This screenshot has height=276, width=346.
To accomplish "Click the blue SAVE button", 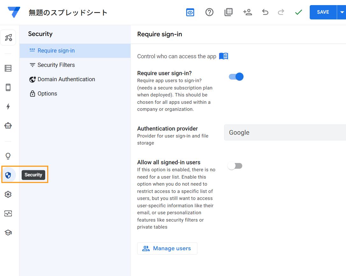I will 323,12.
